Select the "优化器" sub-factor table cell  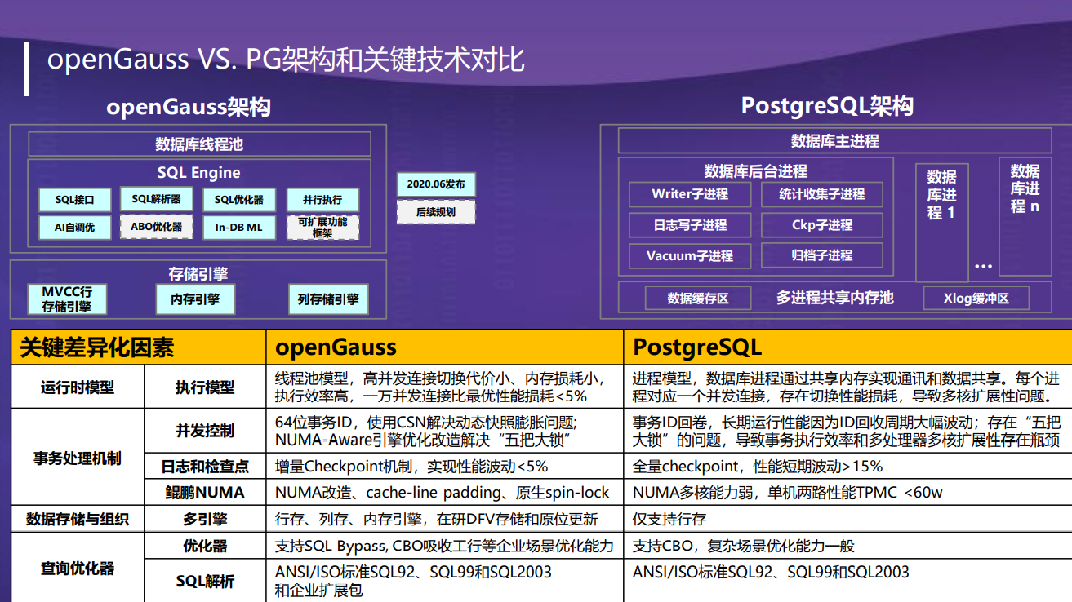coord(205,547)
